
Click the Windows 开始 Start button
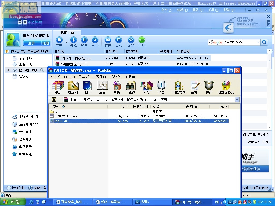12,202
